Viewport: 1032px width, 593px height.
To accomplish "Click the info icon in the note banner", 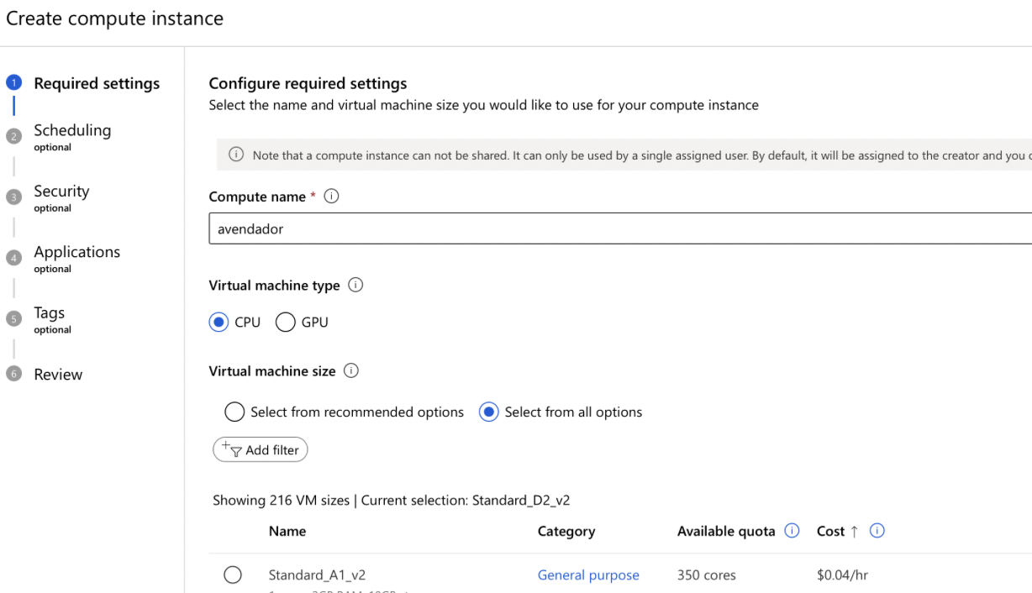I will [x=236, y=155].
